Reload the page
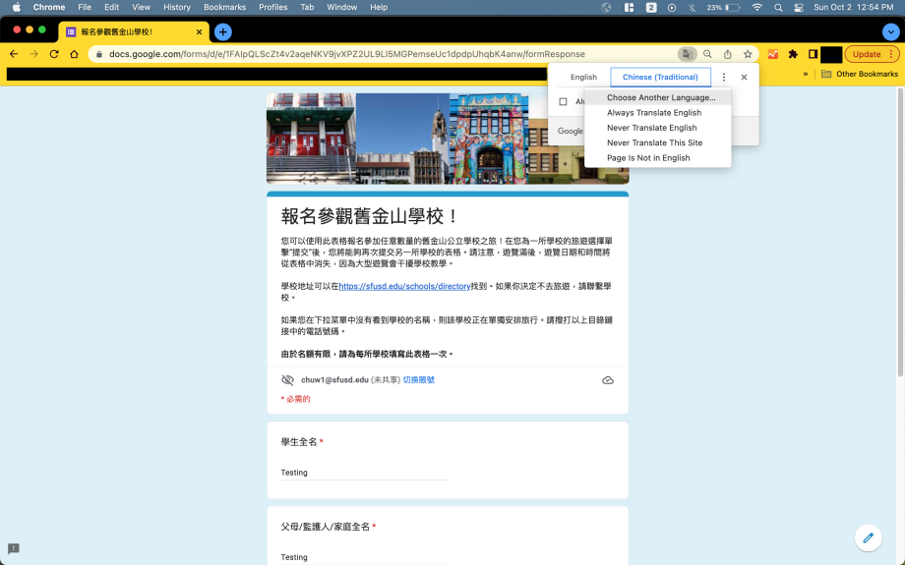 point(54,54)
